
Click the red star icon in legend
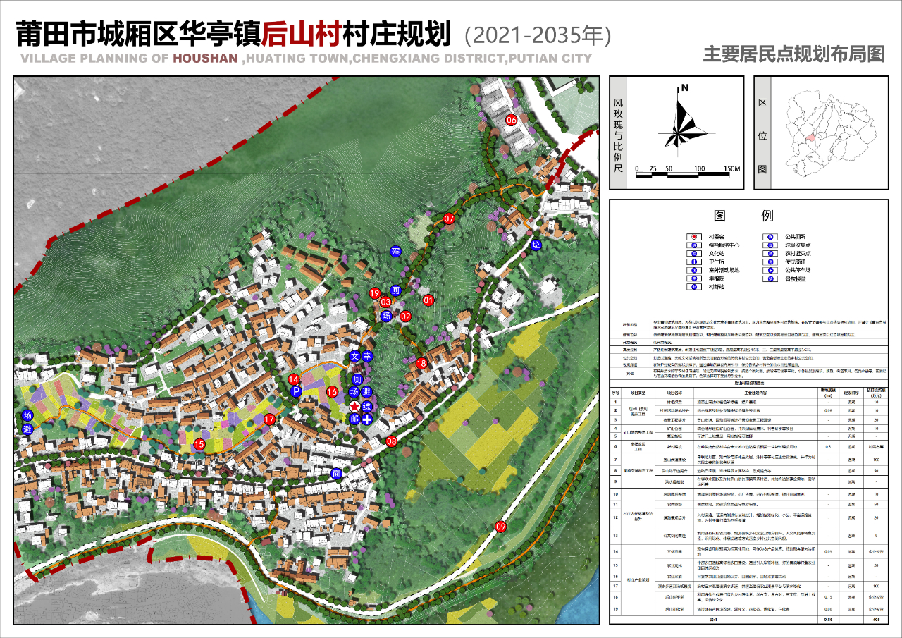(x=693, y=237)
